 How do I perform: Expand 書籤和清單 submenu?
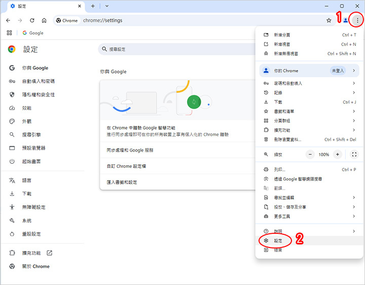pyautogui.click(x=309, y=111)
